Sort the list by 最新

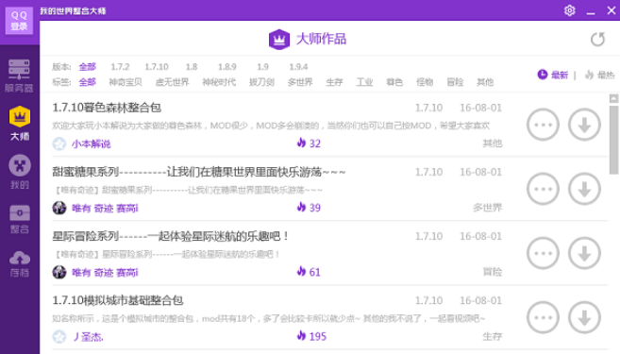(x=552, y=75)
